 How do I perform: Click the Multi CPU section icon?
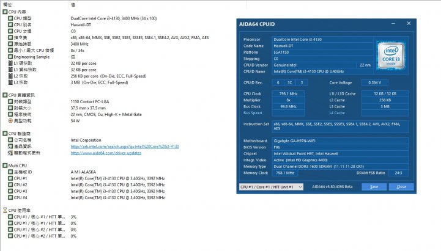(5, 166)
